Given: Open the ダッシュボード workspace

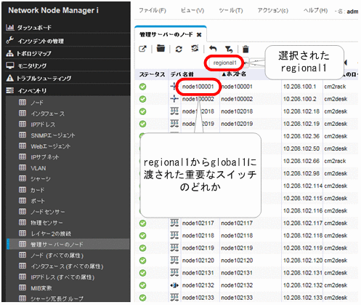Looking at the screenshot, I should click(x=34, y=28).
